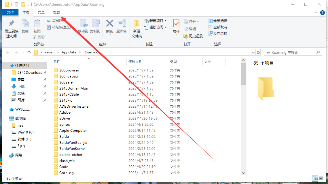Sort by Date modified (修改日期) header
The image size is (328, 184).
click(x=135, y=61)
